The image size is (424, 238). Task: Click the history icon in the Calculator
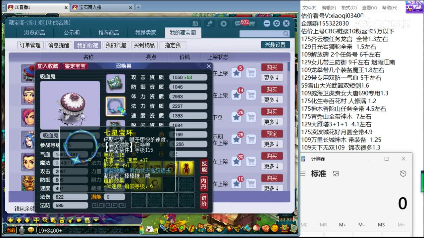pos(402,173)
